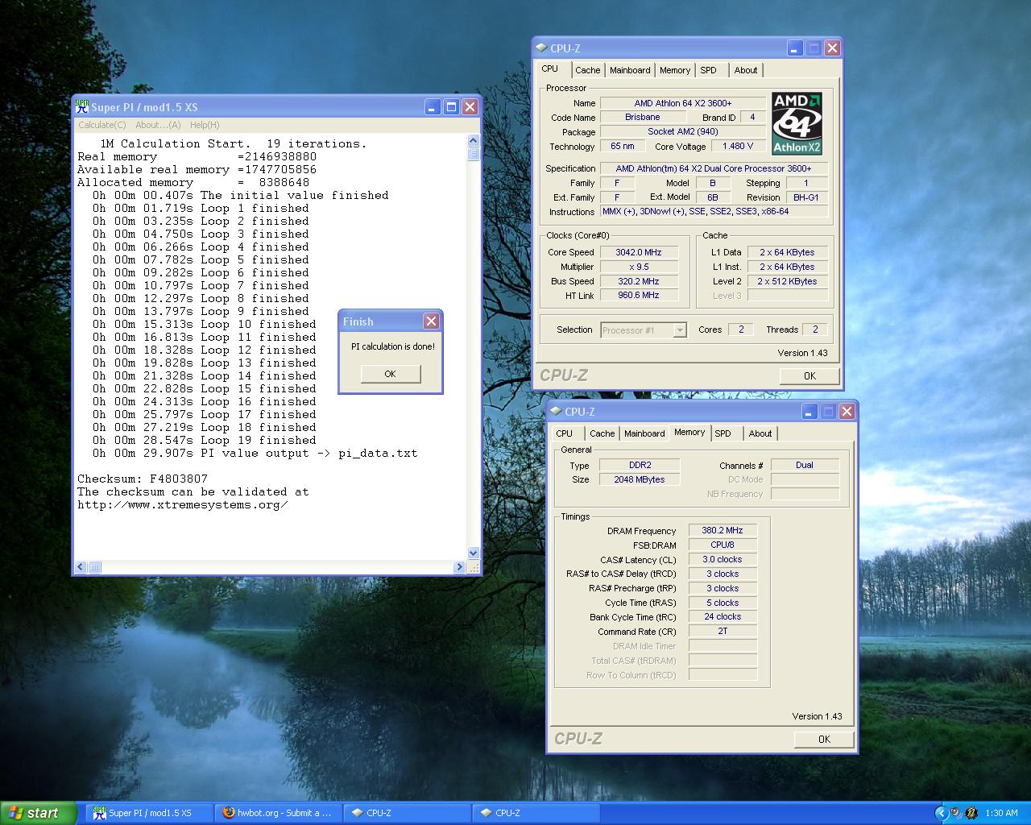The image size is (1031, 825).
Task: Click xtremesystems.org URL text in Super PI
Action: [x=183, y=504]
